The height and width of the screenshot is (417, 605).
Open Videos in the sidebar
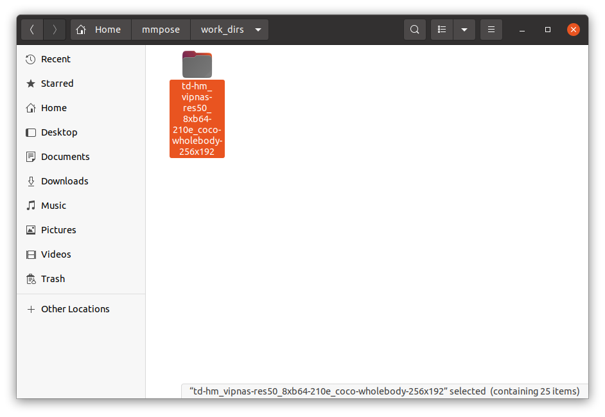pos(81,254)
